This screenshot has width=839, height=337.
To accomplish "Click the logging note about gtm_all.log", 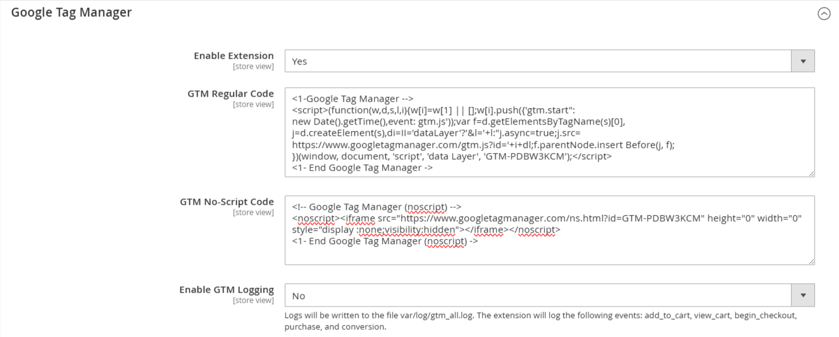I will point(540,321).
